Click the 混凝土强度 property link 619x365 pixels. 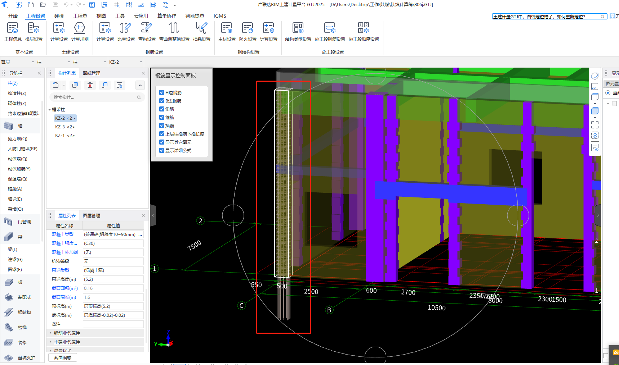tap(64, 243)
